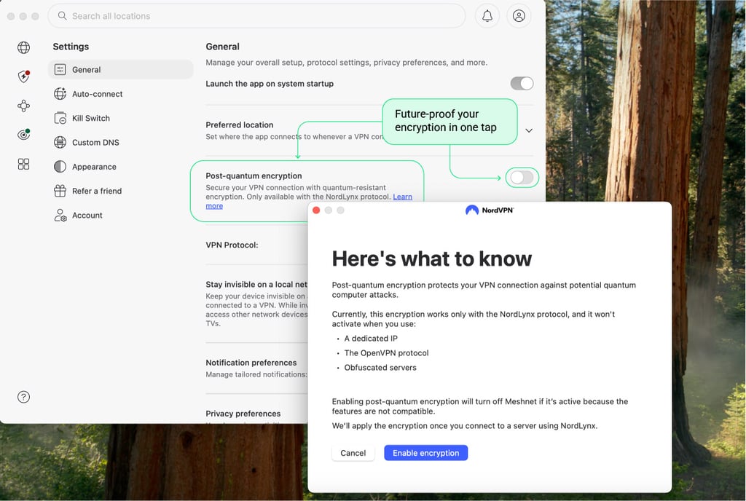
Task: Click the Notification preferences heading
Action: 251,363
